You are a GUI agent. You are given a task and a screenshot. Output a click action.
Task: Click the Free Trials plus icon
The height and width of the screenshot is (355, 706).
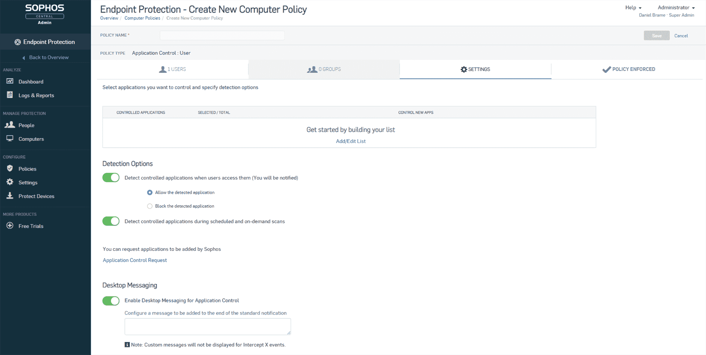(x=10, y=225)
